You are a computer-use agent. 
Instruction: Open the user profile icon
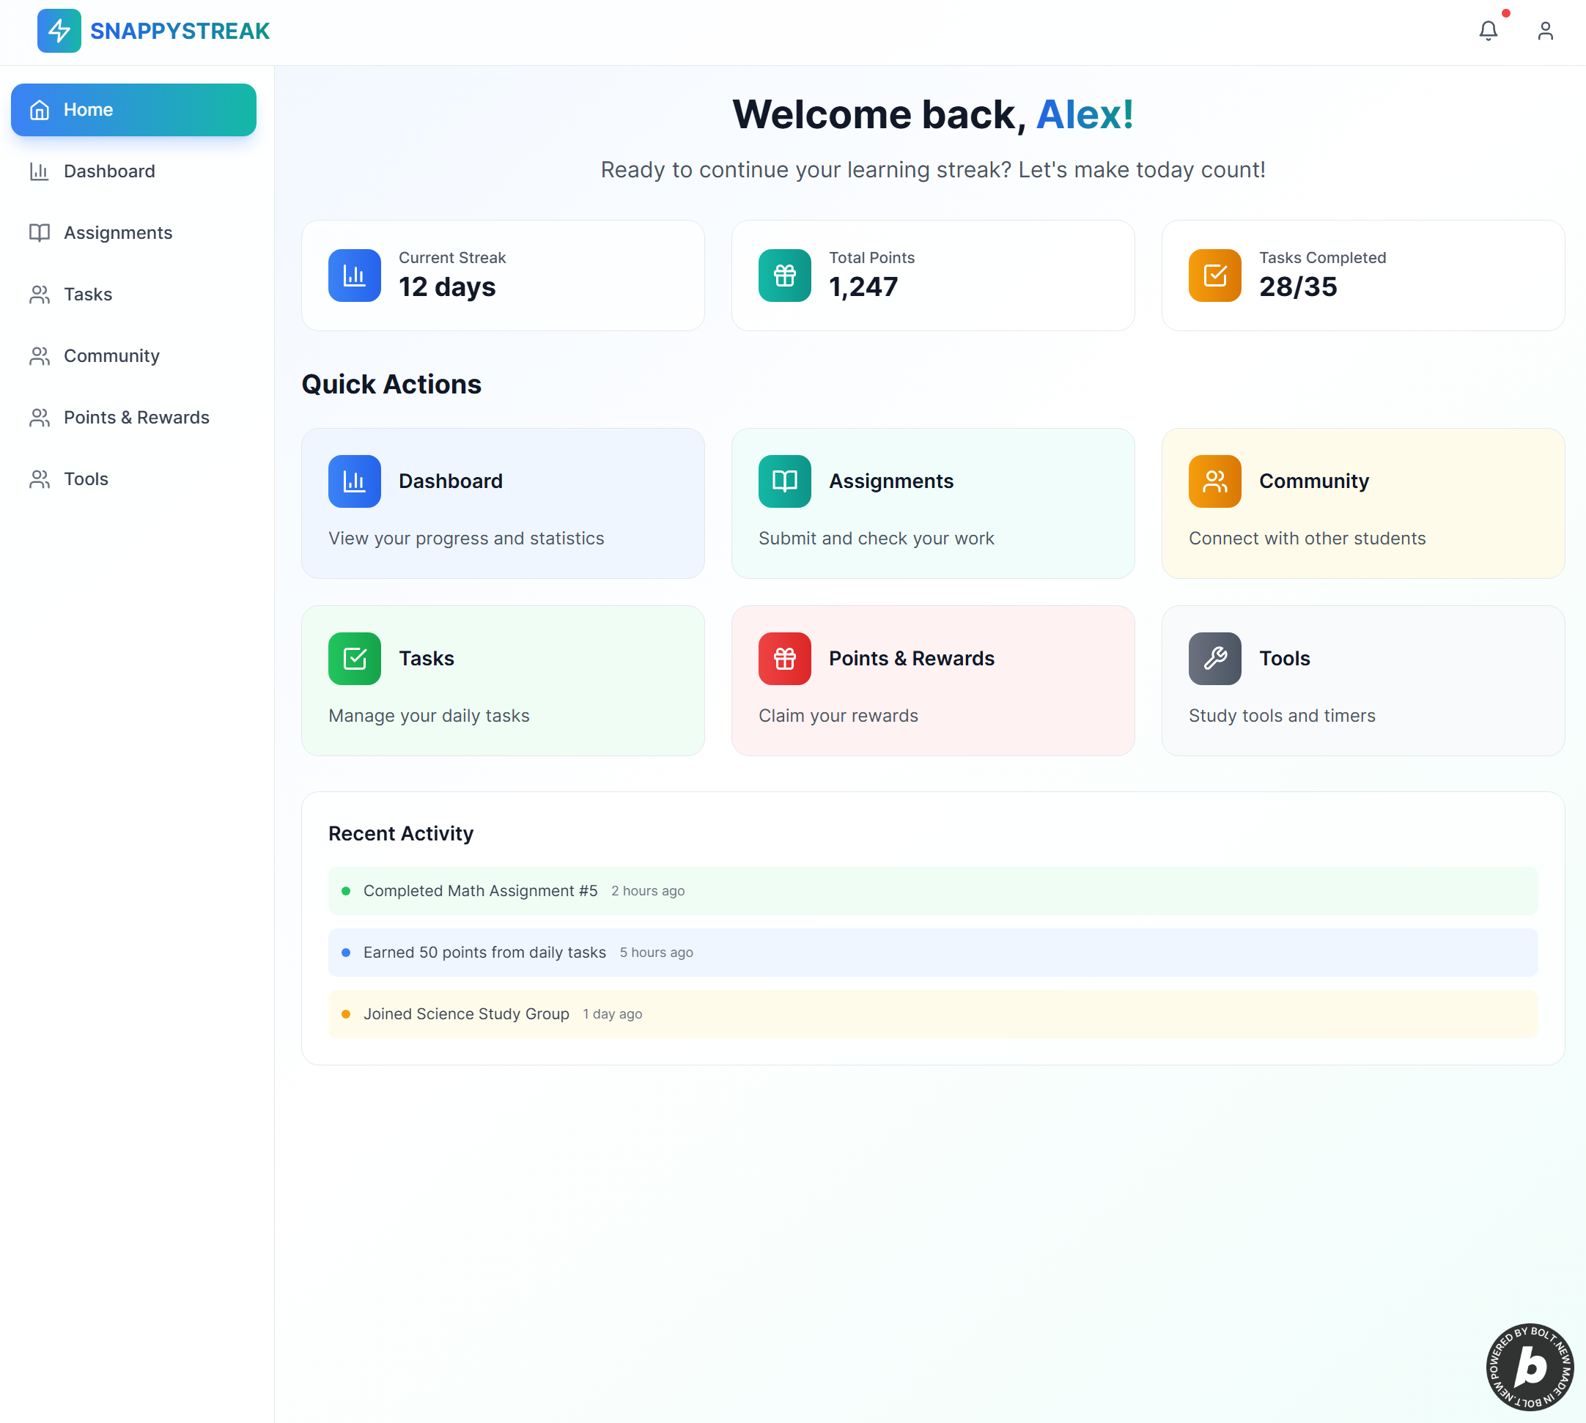click(x=1544, y=32)
